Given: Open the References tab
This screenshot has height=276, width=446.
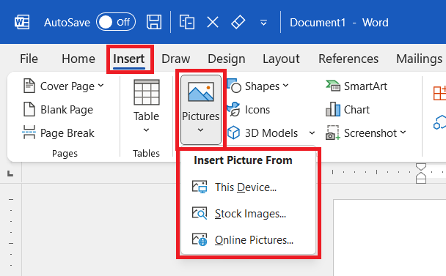Looking at the screenshot, I should (348, 59).
